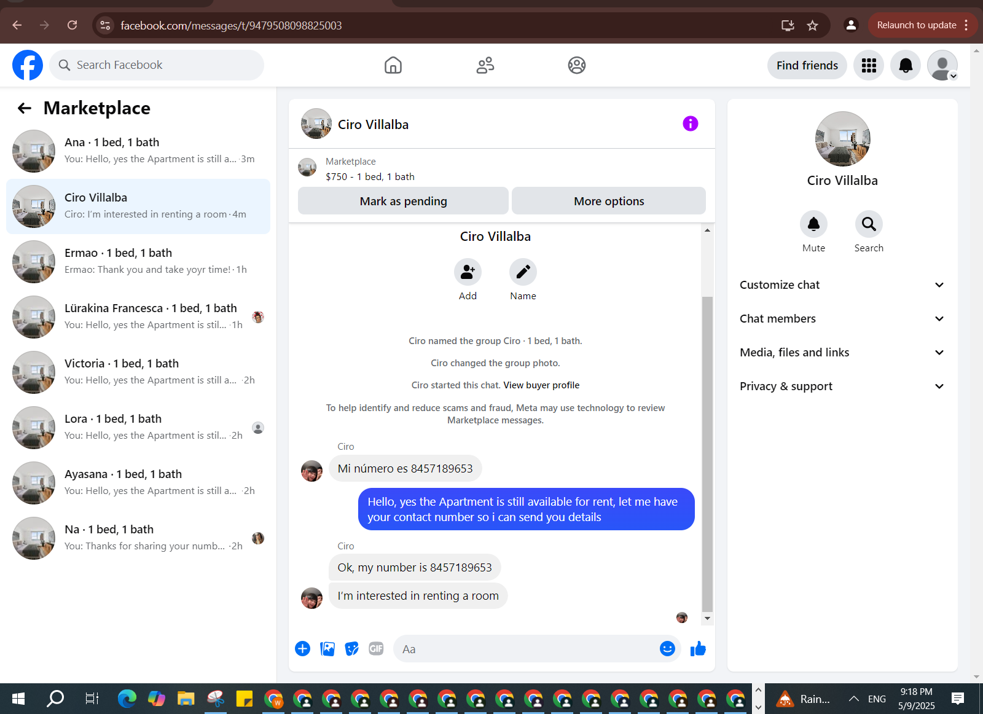Open Na 1 bed, 1 bath conversation

pos(138,538)
